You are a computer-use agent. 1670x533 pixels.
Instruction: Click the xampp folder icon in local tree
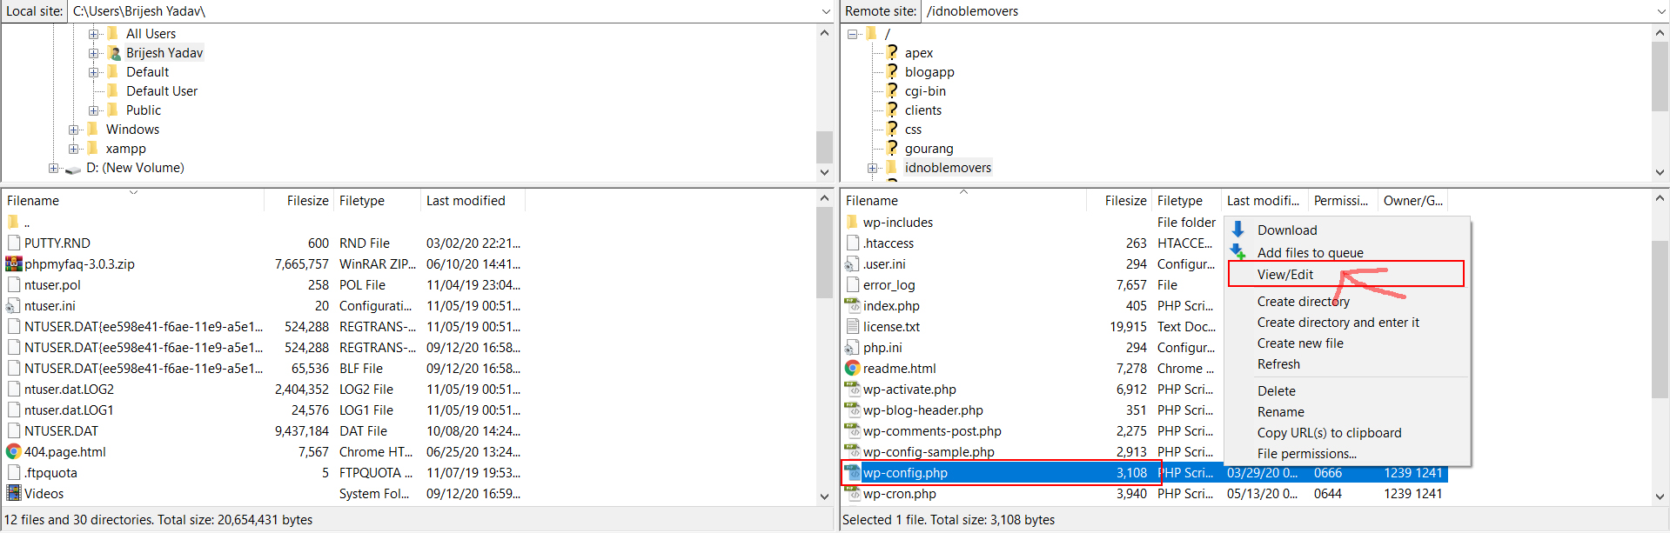point(93,148)
